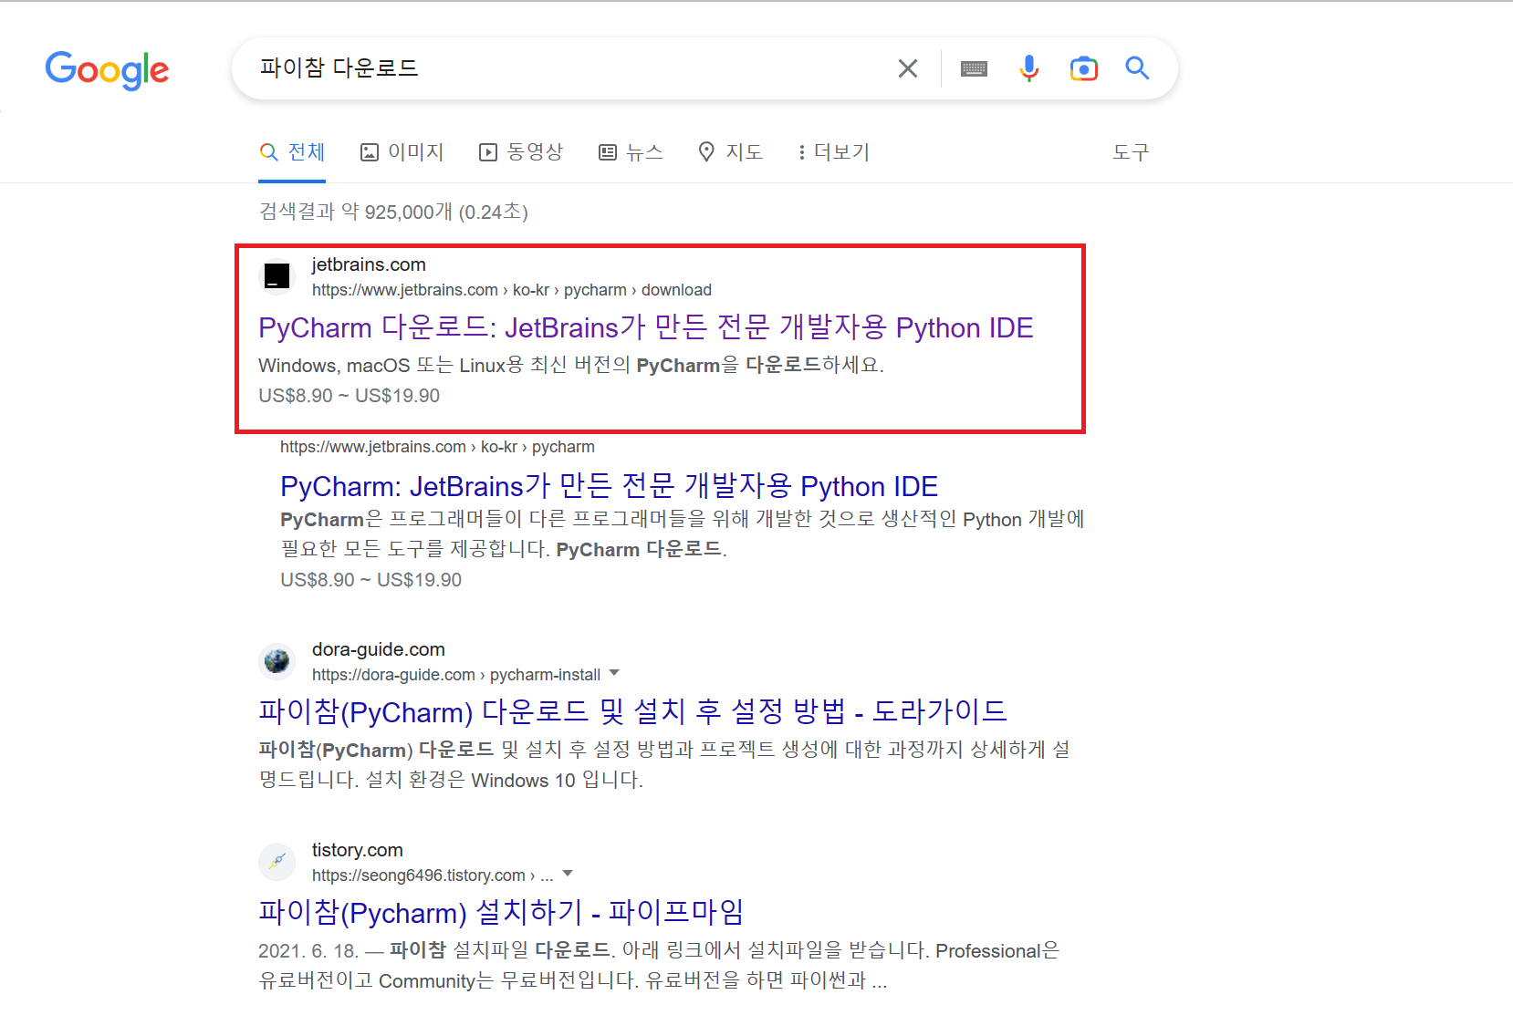Open Google Lens camera search

(1083, 68)
